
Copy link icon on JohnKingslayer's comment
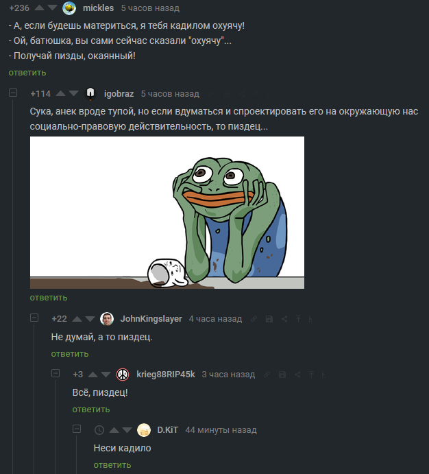254,319
